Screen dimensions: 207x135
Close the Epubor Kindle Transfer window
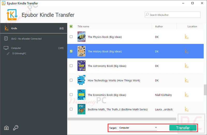pyautogui.click(x=202, y=3)
